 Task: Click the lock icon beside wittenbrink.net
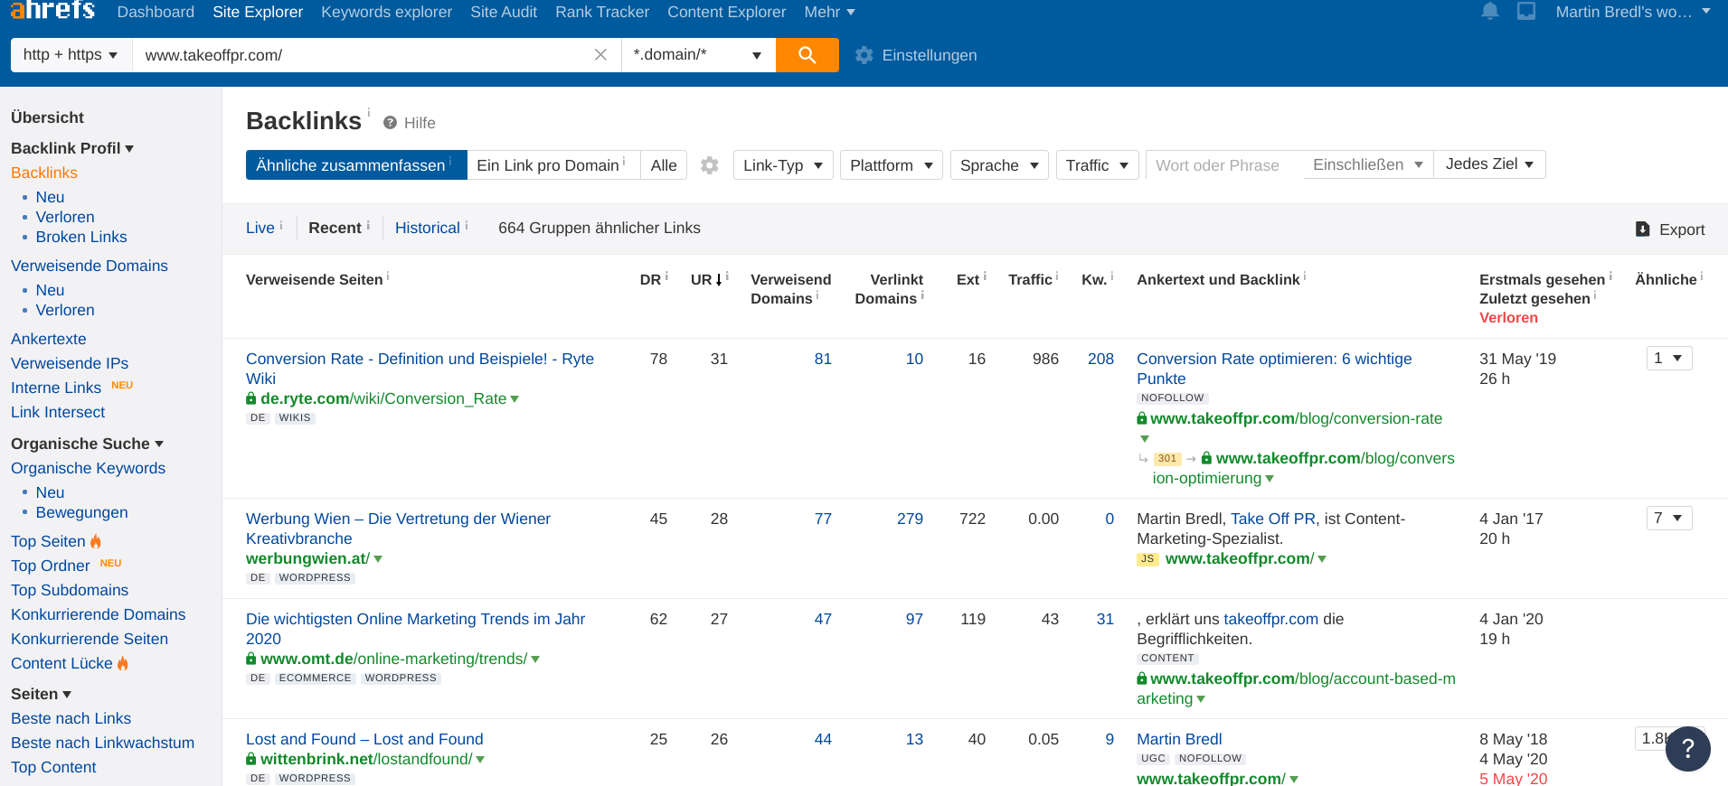(x=251, y=759)
